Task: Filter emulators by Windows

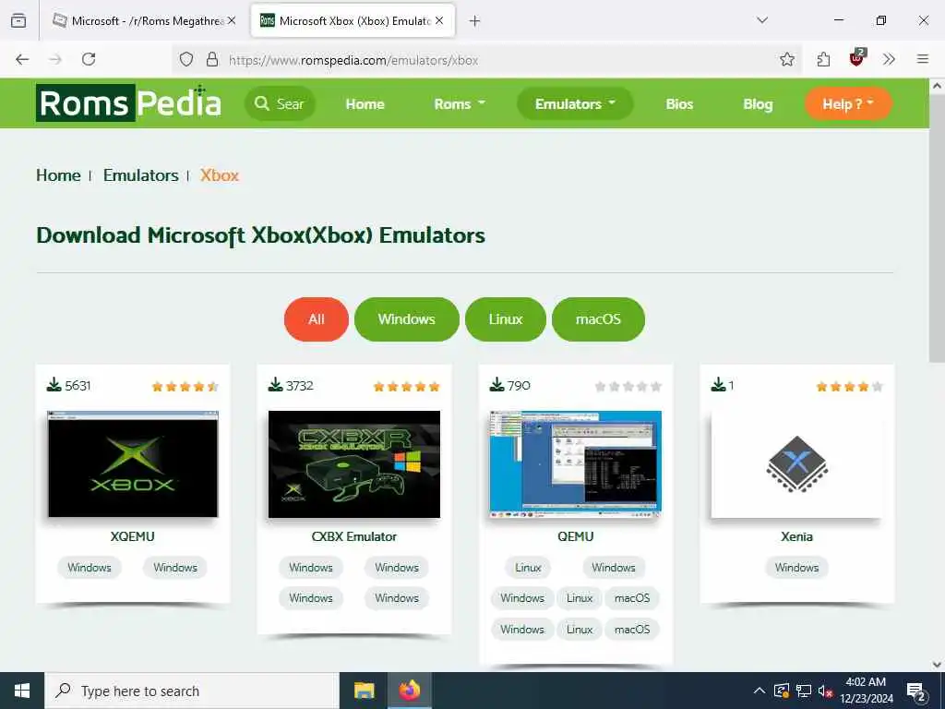Action: (x=407, y=319)
